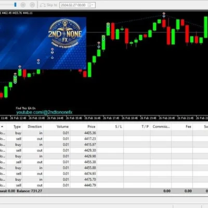Click the summary Fee total 0.00

[188, 191]
